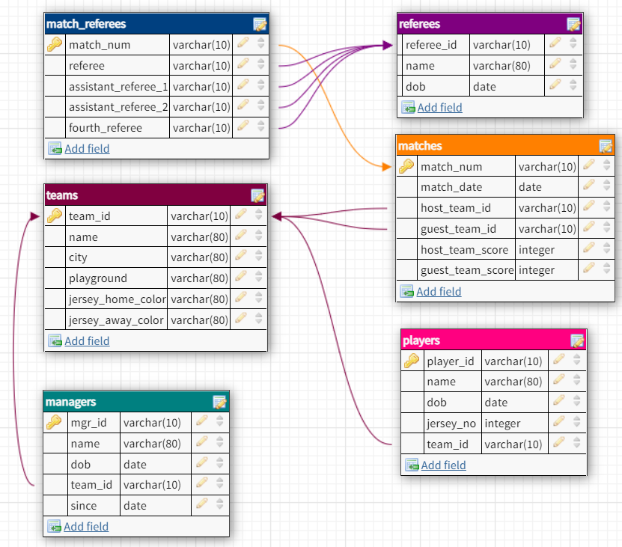The height and width of the screenshot is (547, 622).
Task: Edit the match_referees table via header icon
Action: coord(260,24)
